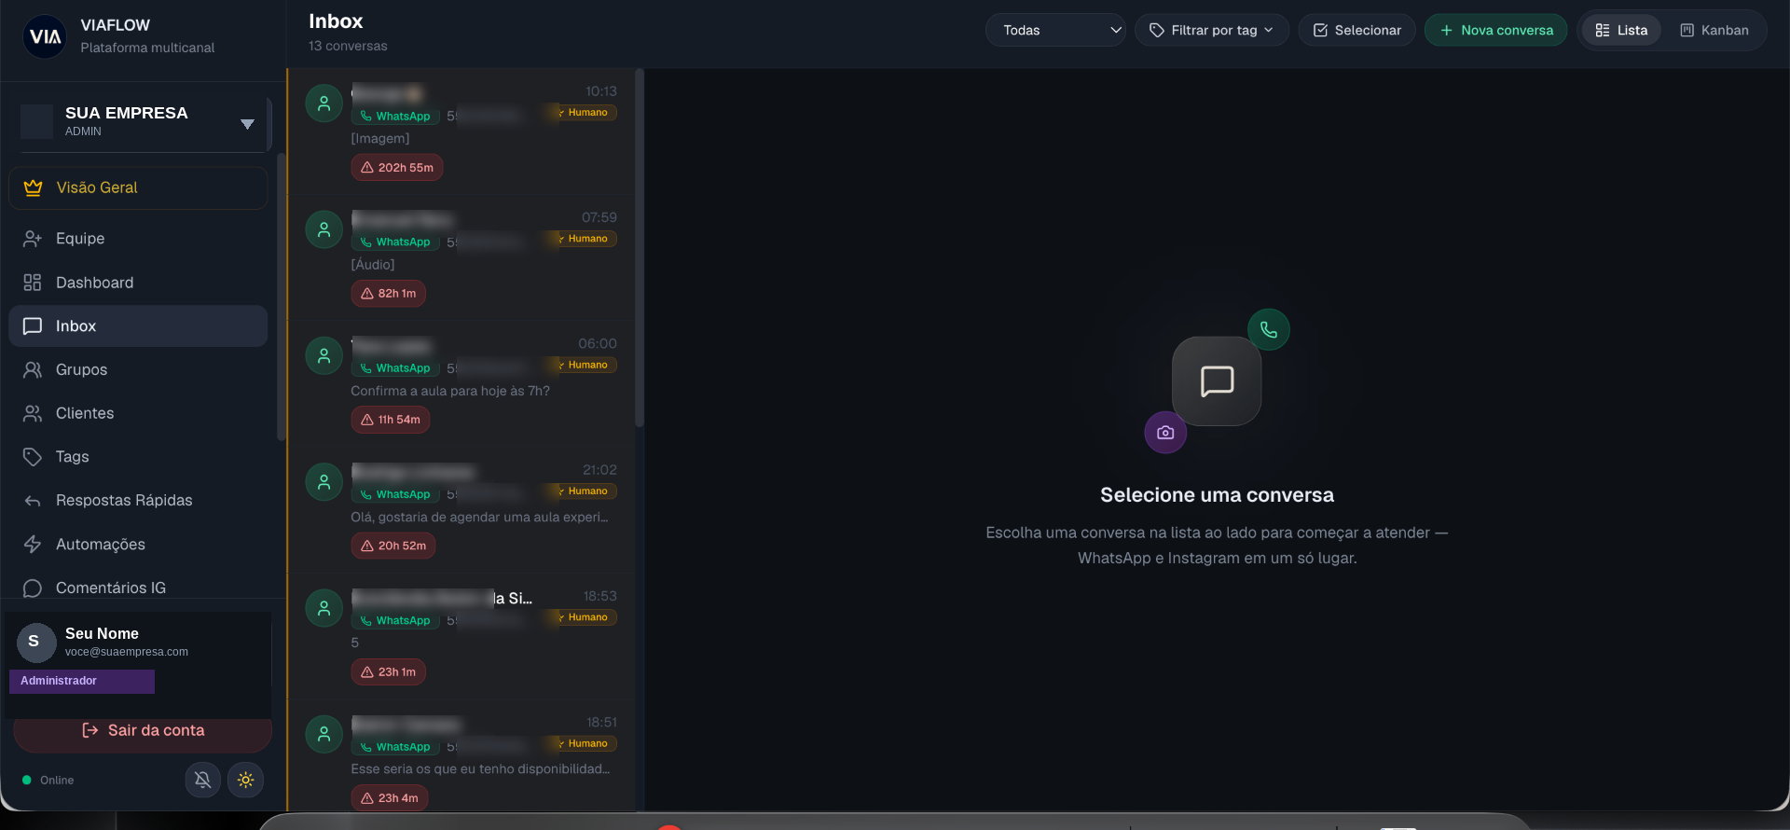Go to the Equipe section
This screenshot has width=1790, height=830.
138,239
